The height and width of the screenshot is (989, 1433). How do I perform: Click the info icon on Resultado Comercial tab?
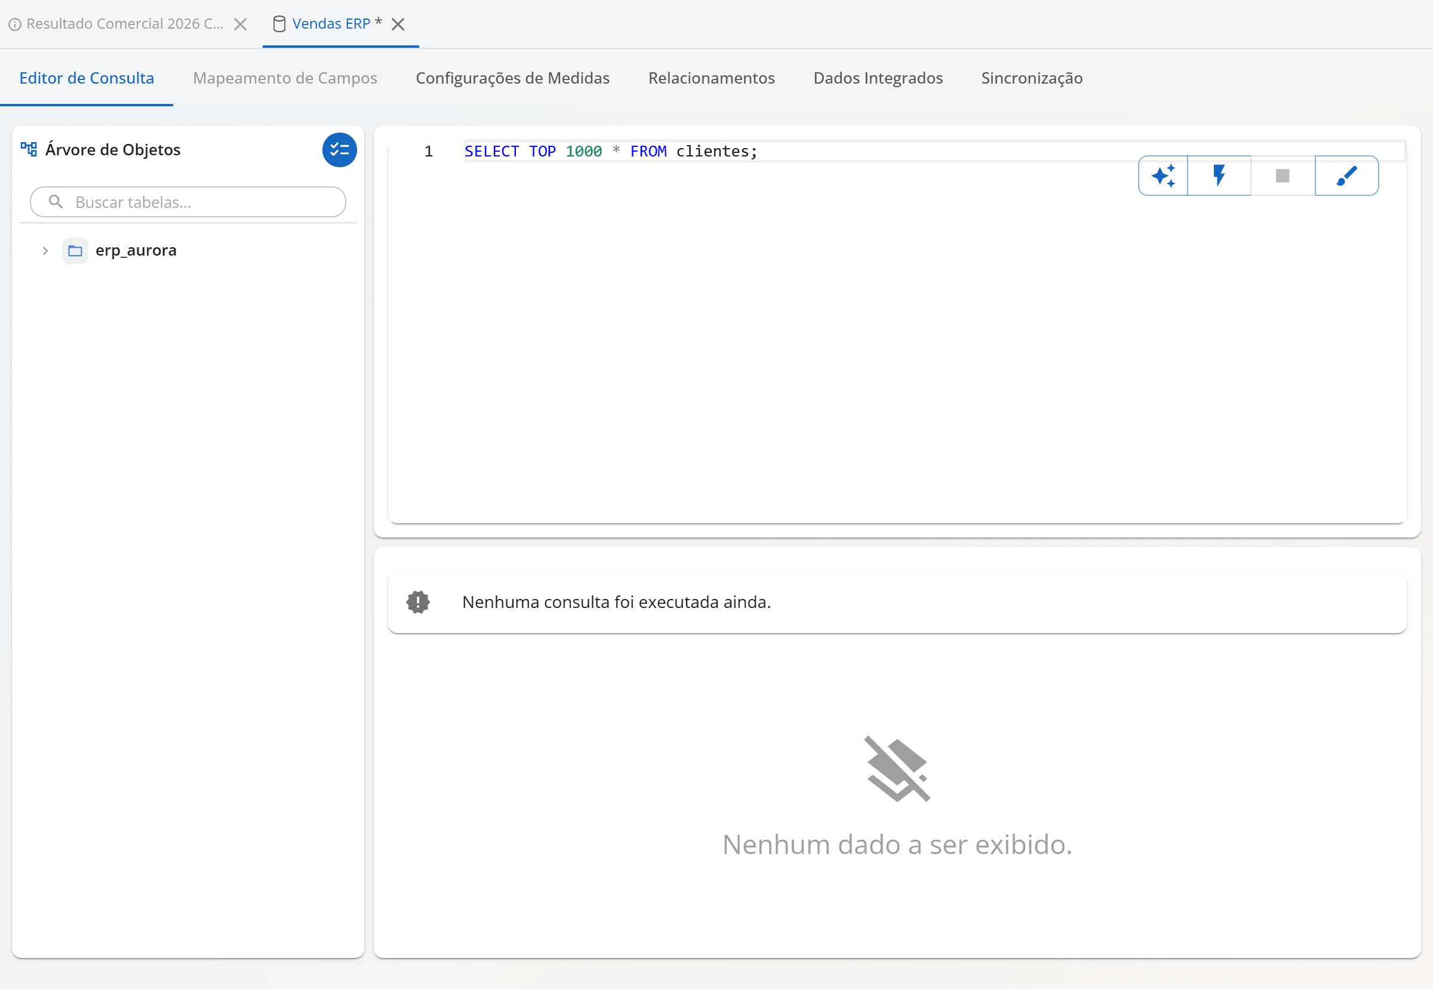tap(15, 24)
